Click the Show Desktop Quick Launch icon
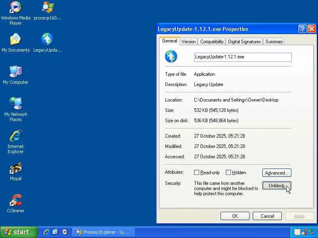This screenshot has width=318, height=238. [x=55, y=232]
